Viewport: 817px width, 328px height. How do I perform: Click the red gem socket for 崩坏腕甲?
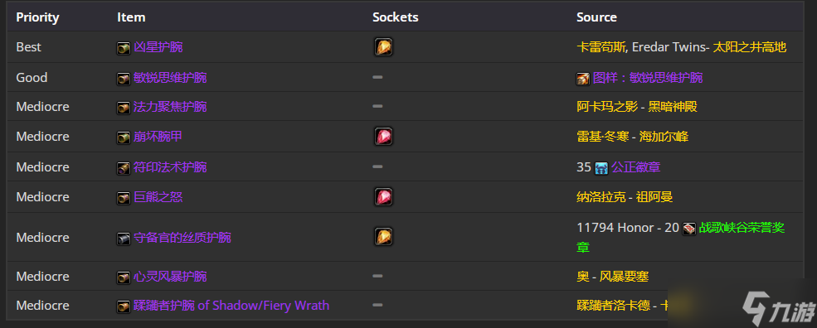click(x=383, y=137)
